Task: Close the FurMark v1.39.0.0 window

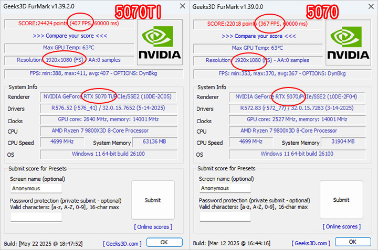Action: point(371,6)
